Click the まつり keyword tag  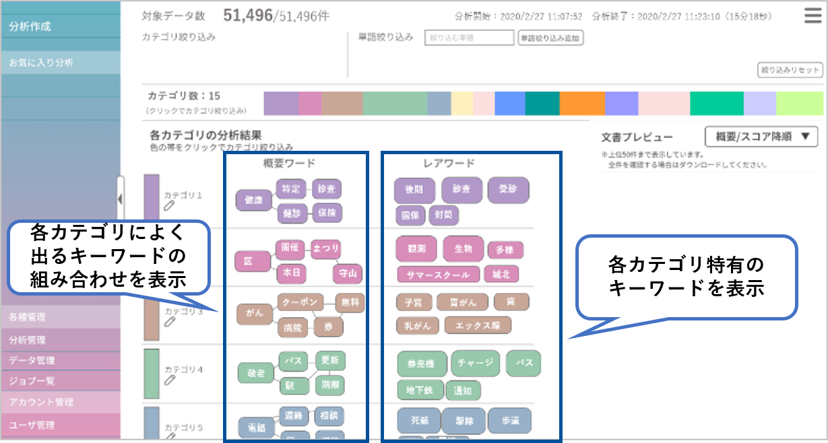(325, 248)
